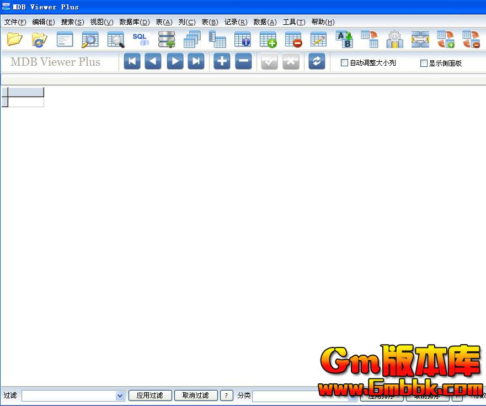The image size is (486, 406).
Task: Refresh records with the circular arrows icon
Action: tap(317, 61)
